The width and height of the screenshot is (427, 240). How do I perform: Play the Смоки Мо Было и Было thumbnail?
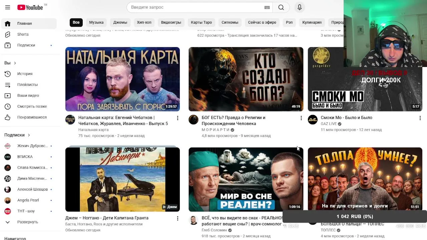365,79
